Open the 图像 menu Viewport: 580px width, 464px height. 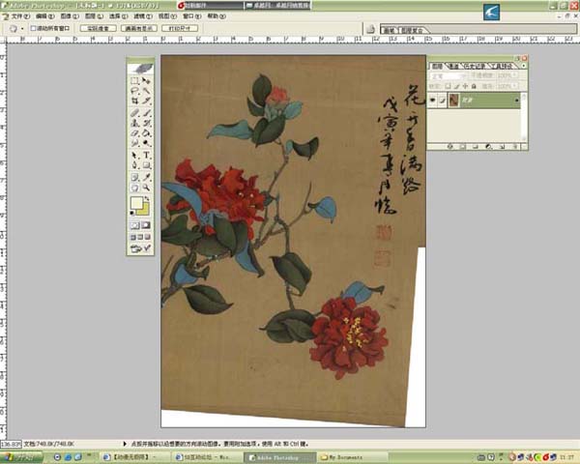[70, 16]
